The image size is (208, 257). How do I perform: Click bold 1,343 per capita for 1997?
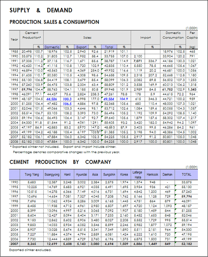(192, 89)
